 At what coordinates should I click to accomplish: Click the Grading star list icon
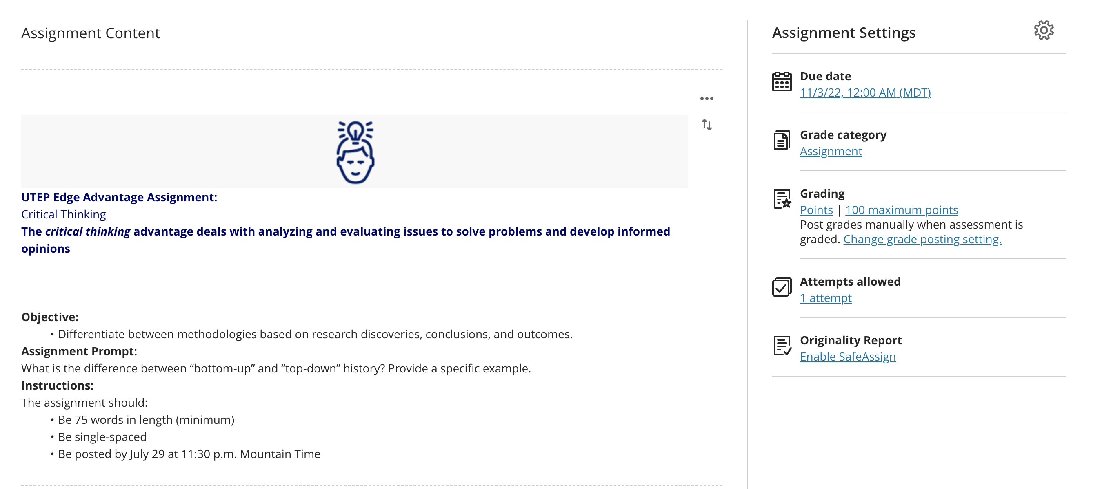[x=782, y=199]
